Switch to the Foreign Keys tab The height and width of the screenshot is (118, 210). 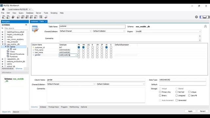coord(53,107)
